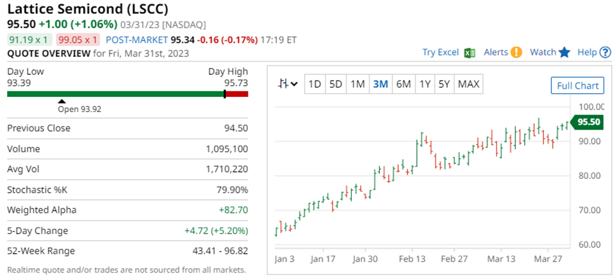
Task: Select the 1Y chart period
Action: coord(425,84)
